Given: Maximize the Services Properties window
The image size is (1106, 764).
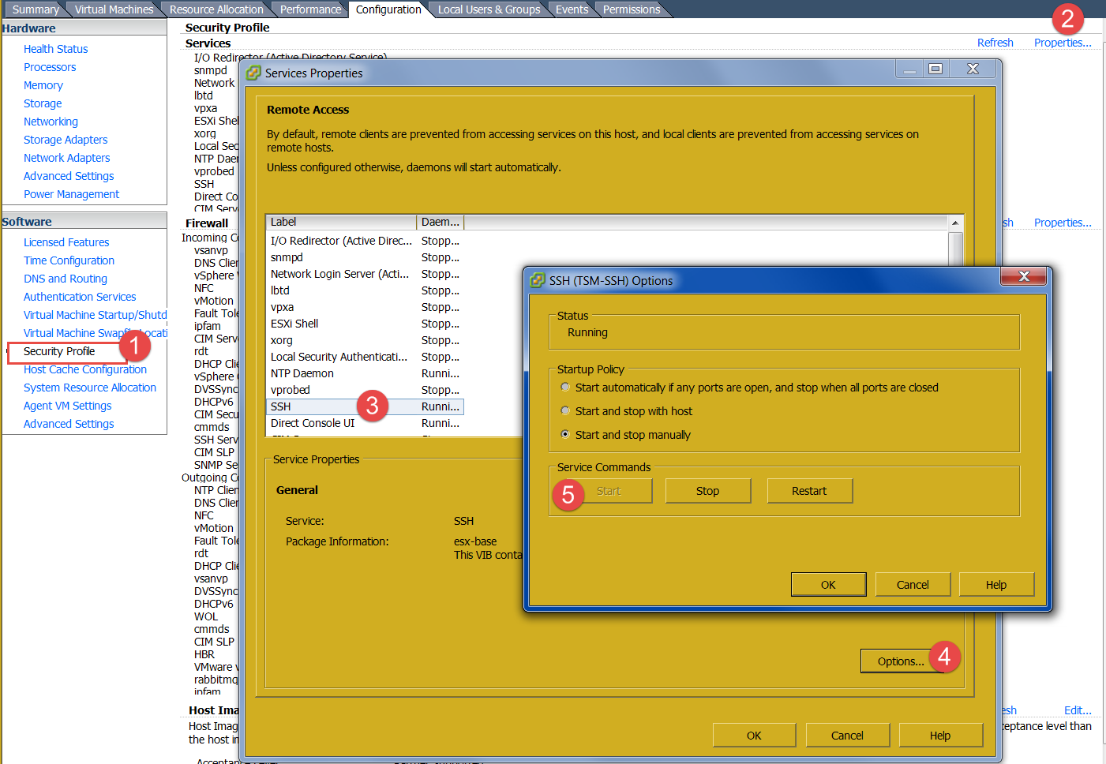Looking at the screenshot, I should click(x=935, y=69).
